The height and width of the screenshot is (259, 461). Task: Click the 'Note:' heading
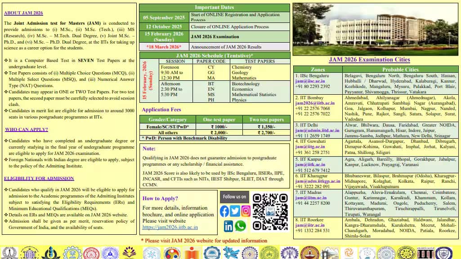coord(149,149)
